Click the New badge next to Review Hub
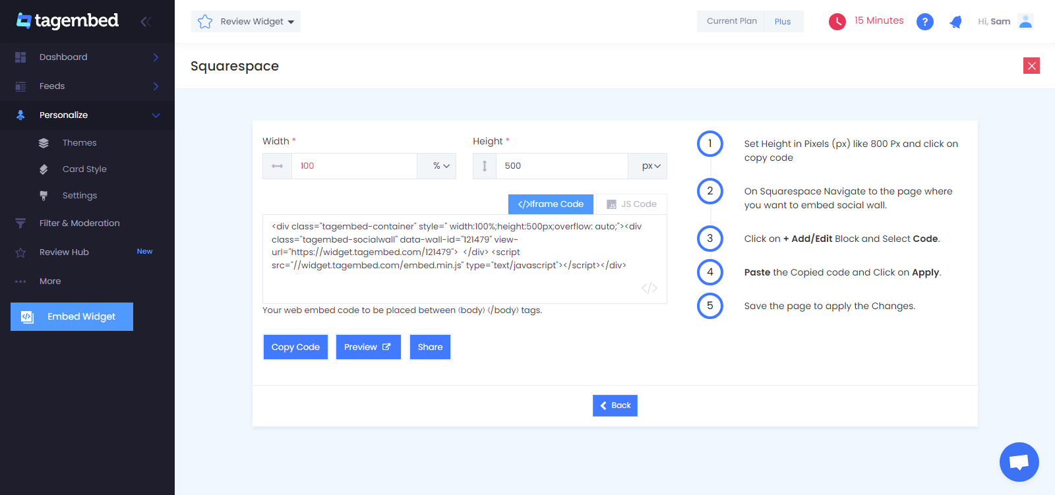Viewport: 1055px width, 495px height. (x=144, y=252)
